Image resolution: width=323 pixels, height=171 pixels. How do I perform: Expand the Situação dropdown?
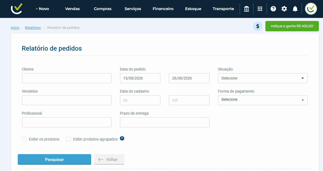click(263, 78)
